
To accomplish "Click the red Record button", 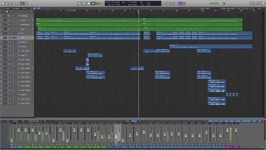I will [98, 3].
